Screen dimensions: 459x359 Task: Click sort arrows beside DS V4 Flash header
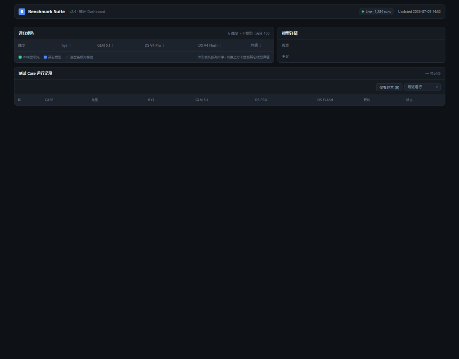(220, 45)
